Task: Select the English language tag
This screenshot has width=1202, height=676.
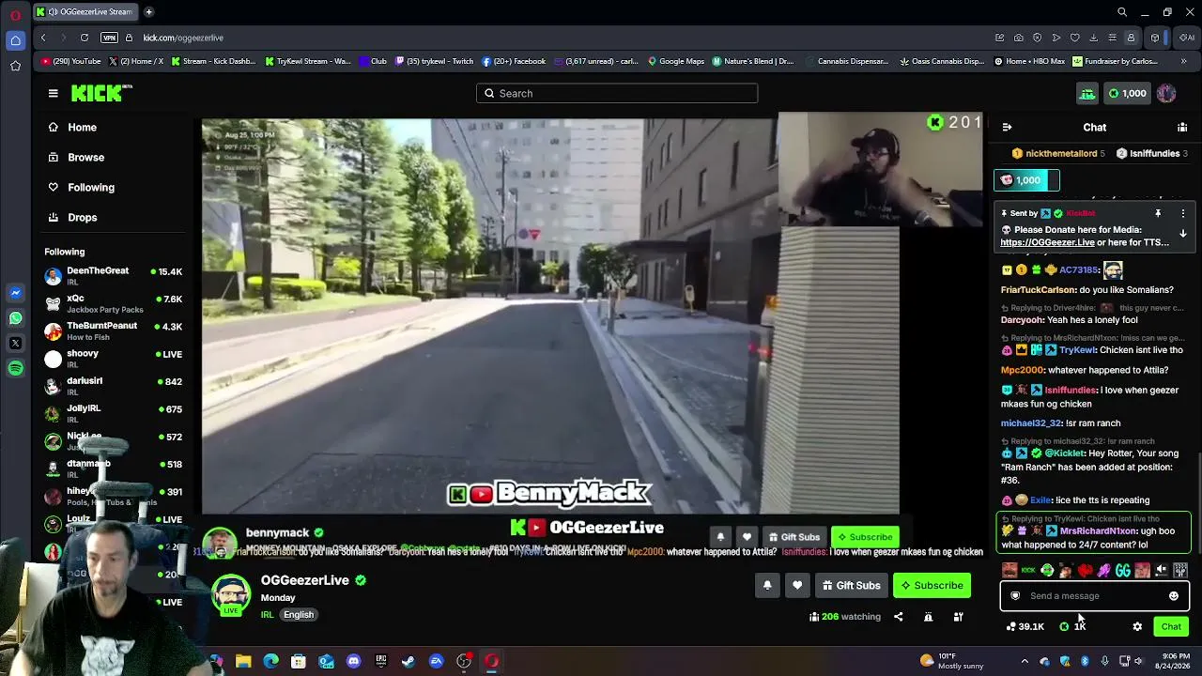Action: [299, 615]
